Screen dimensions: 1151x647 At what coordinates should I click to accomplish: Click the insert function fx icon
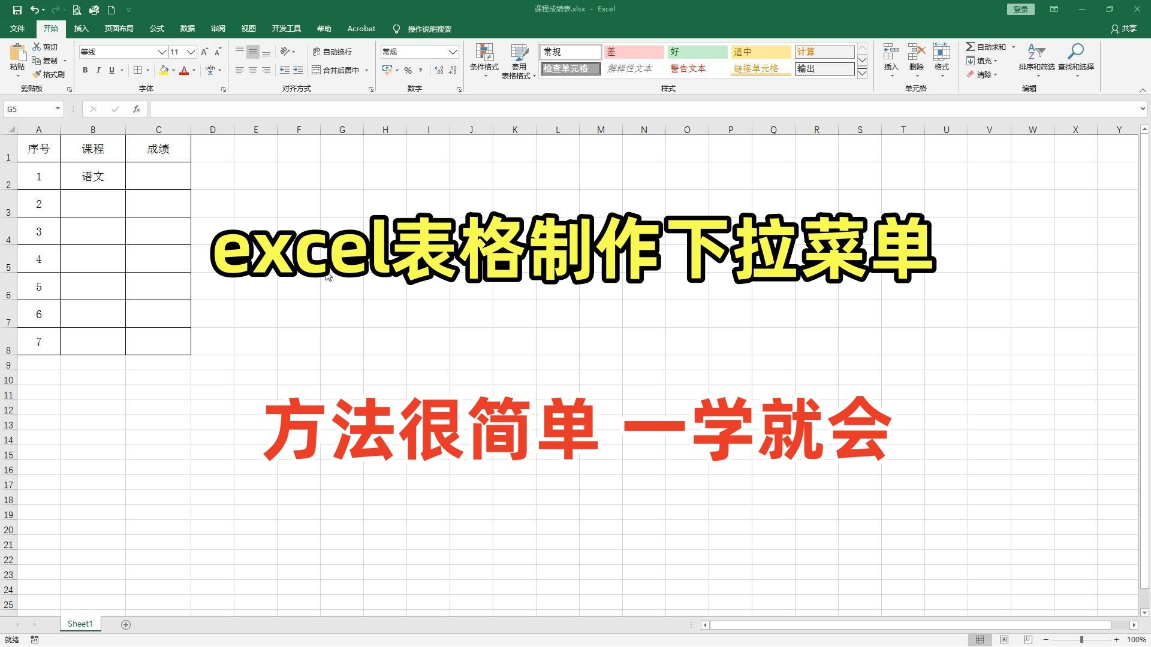(x=137, y=109)
